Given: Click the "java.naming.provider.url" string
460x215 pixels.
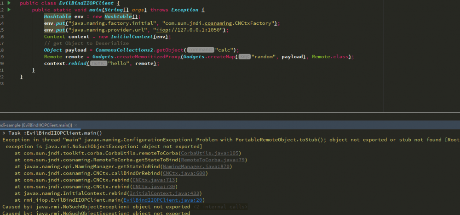Looking at the screenshot, I should pos(107,30).
